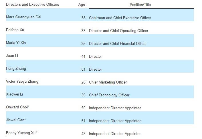This screenshot has height=139, width=202.
Task: Click the age 28 cell
Action: point(83,82)
